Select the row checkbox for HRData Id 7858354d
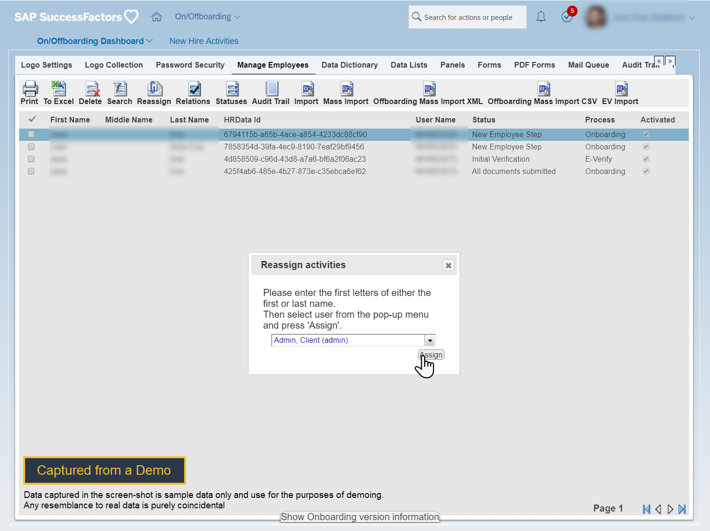 tap(31, 147)
